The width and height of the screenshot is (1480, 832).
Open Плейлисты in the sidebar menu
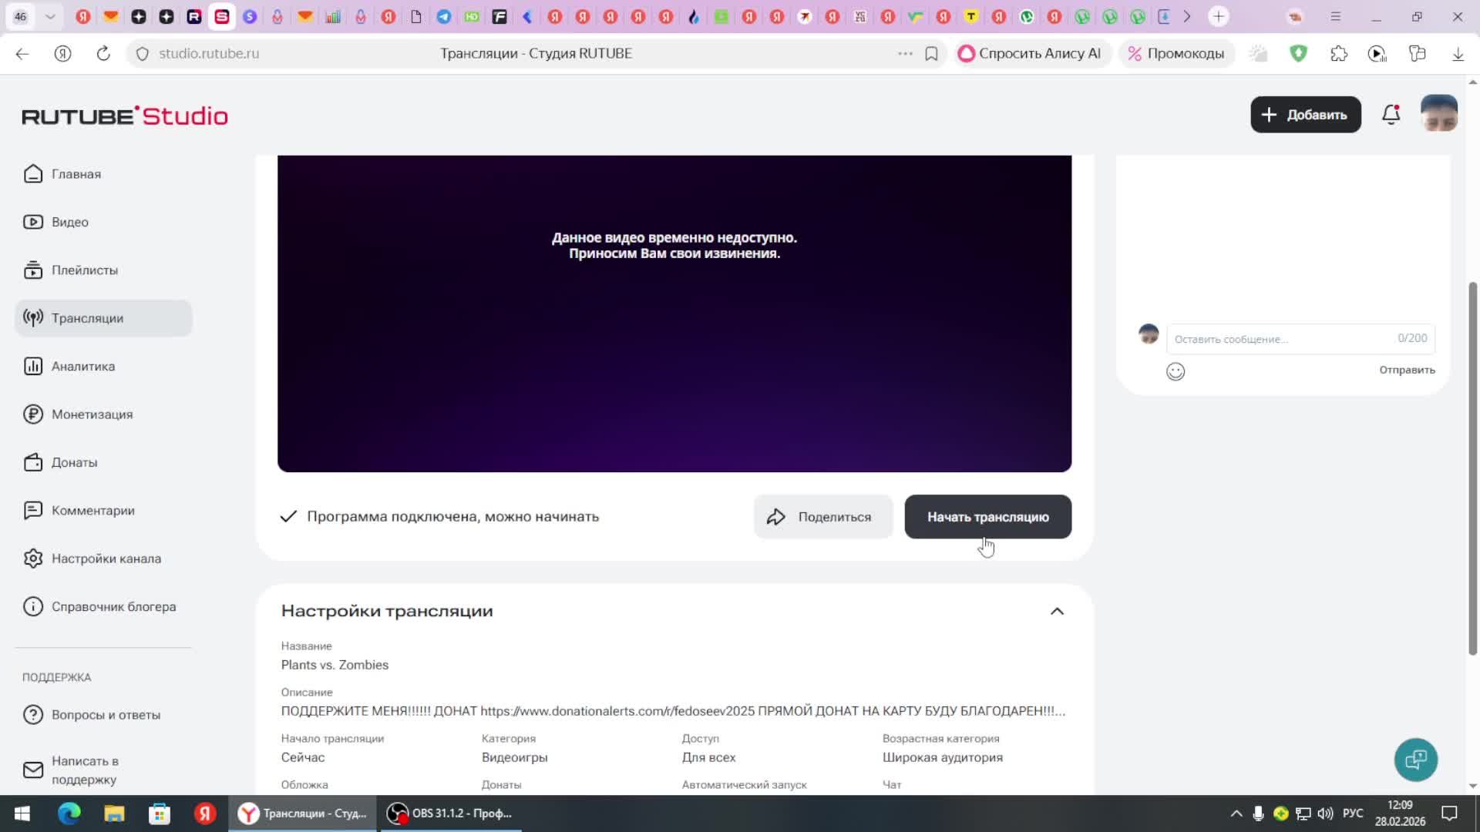(84, 270)
